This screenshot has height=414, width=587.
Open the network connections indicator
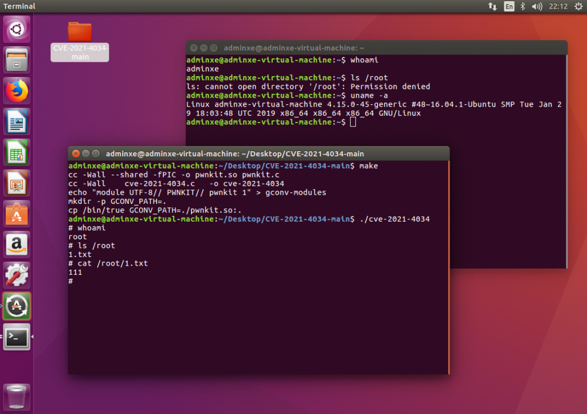[492, 6]
